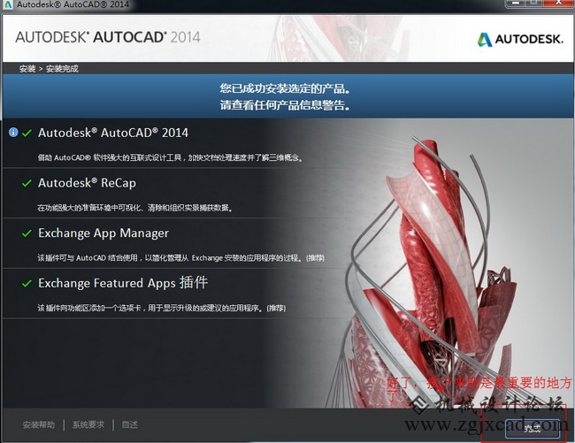Click the green checkmark next to Autodesk ReCap
The image size is (575, 443).
27,183
